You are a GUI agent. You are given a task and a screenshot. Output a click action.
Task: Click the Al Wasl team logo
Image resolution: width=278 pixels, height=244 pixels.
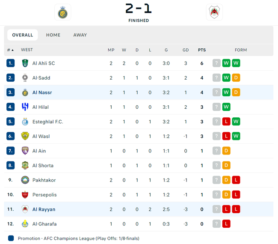(x=25, y=136)
